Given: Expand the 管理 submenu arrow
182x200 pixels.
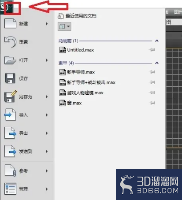Looking at the screenshot, I should [47, 189].
